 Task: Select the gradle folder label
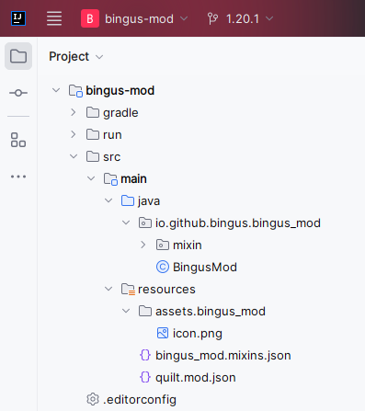pos(120,113)
